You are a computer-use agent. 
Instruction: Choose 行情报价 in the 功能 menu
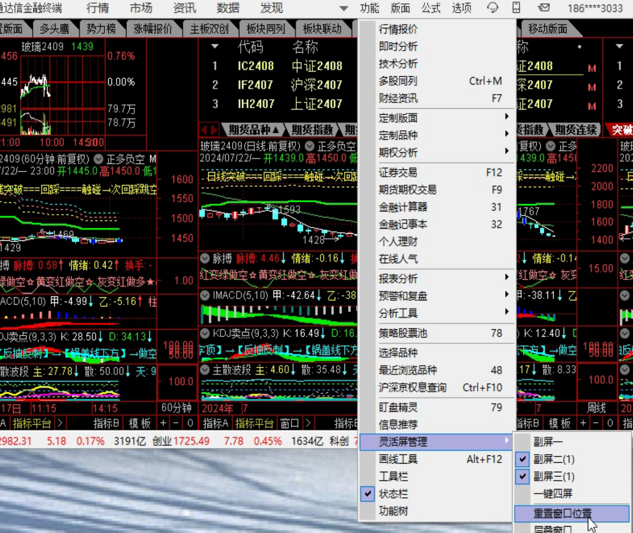pyautogui.click(x=436, y=29)
